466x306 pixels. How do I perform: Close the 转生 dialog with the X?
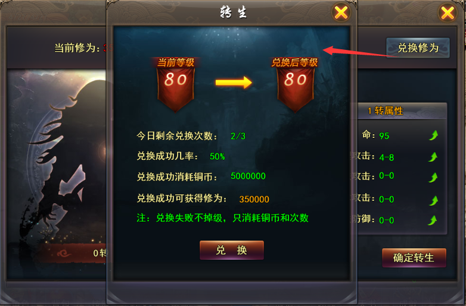click(x=341, y=12)
